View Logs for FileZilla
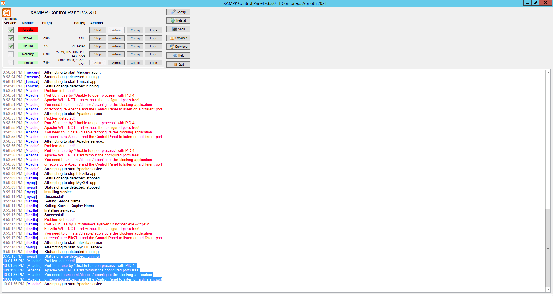The image size is (553, 299). click(154, 46)
